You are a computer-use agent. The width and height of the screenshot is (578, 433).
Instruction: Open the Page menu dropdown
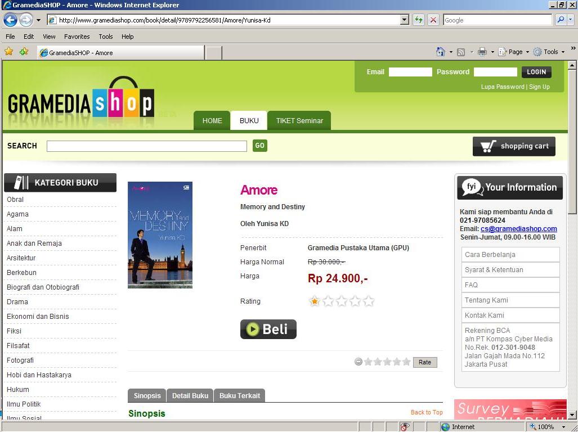514,52
